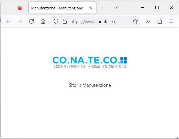
Task: Select the Manutenzione - Manutenzione tab
Action: [57, 8]
